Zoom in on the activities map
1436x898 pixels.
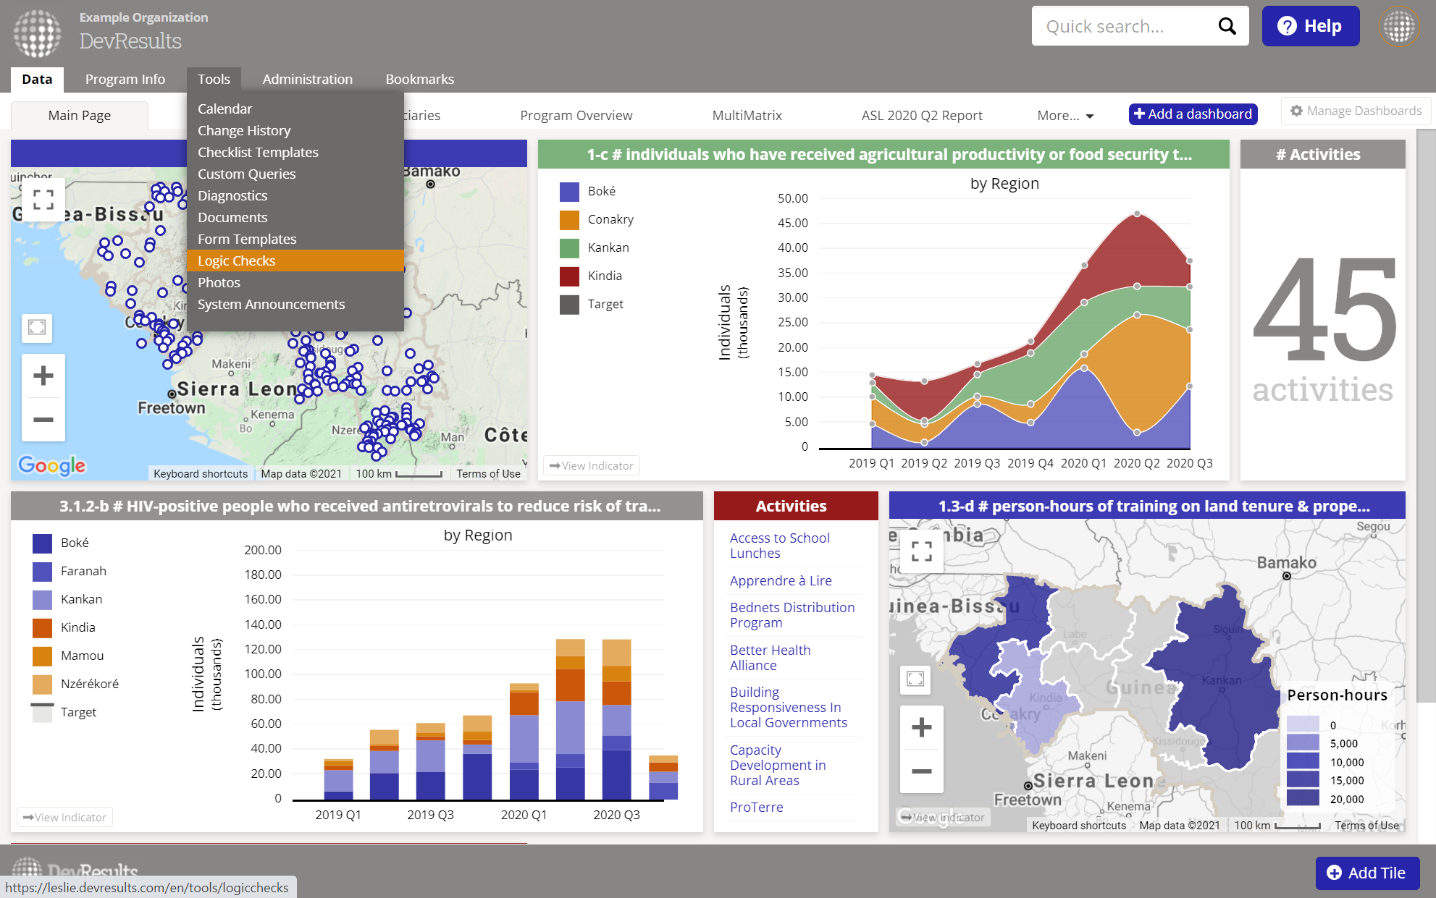pos(43,376)
